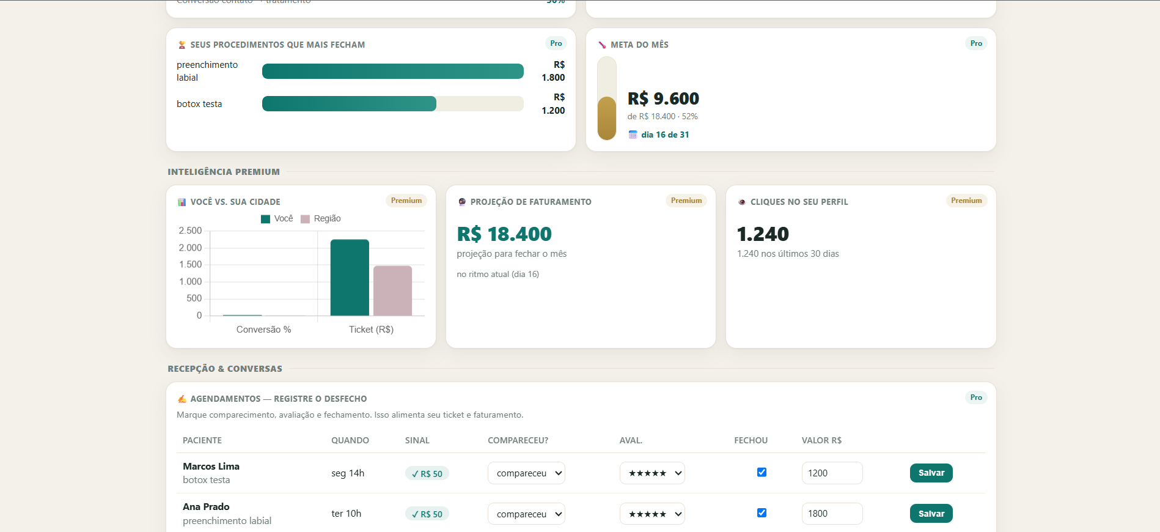The image size is (1160, 532).
Task: Toggle the Fechou checkbox for Marcos Lima
Action: pyautogui.click(x=762, y=472)
